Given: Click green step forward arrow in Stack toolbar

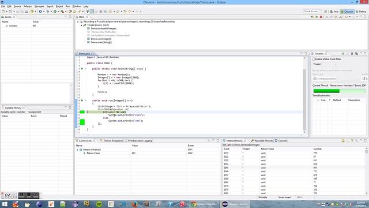Looking at the screenshot, I should tap(317, 17).
